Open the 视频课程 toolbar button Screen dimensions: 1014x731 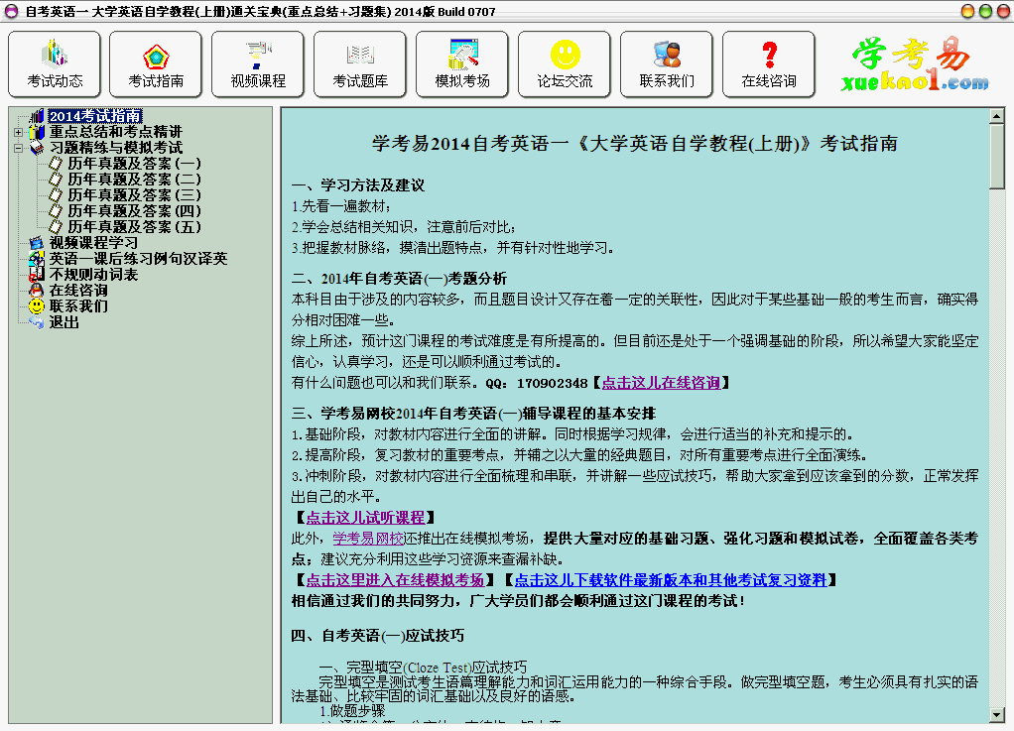[258, 64]
